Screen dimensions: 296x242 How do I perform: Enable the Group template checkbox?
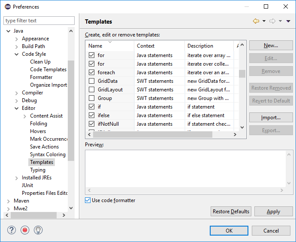[91, 98]
